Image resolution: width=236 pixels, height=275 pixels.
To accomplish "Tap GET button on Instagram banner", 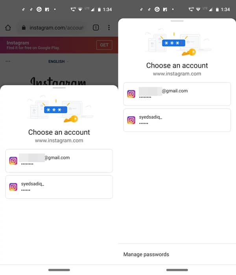I will tap(104, 45).
